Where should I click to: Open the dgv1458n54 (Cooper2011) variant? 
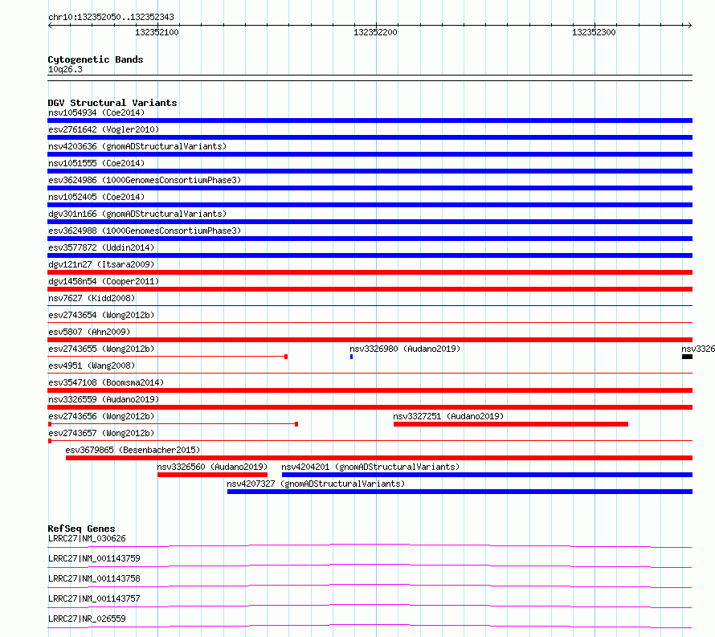(104, 281)
